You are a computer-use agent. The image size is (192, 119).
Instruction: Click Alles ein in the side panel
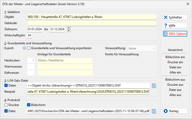tap(175, 72)
